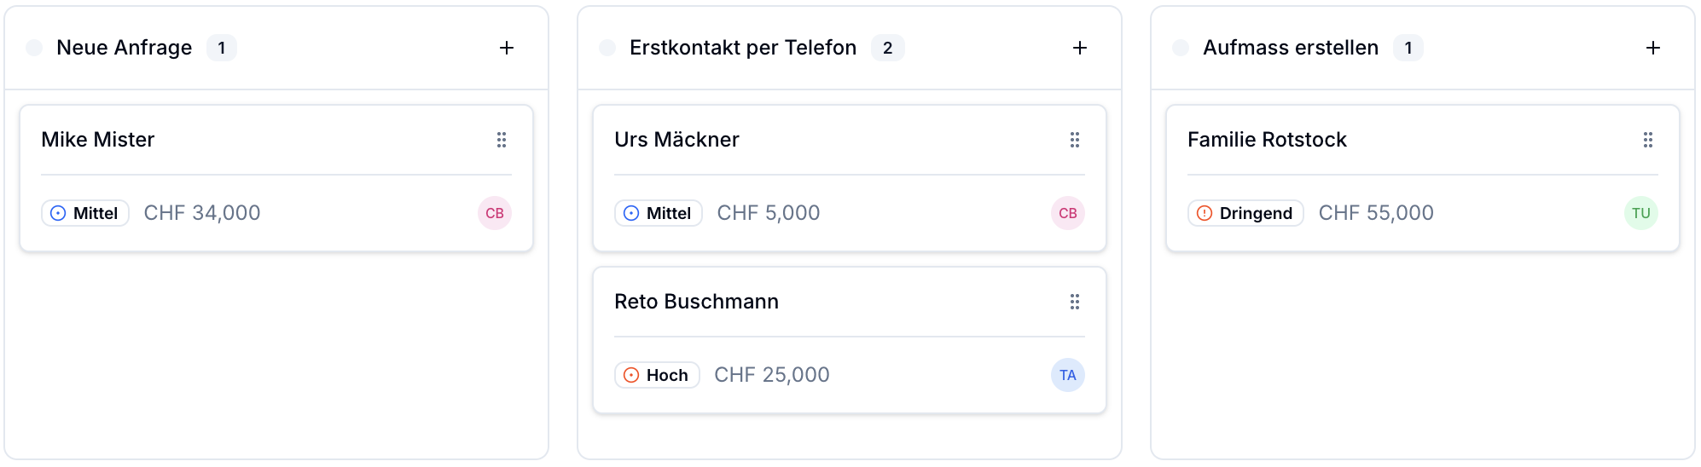Open the Hoch priority badge on Reto Buschmann
This screenshot has width=1701, height=467.
[x=657, y=375]
